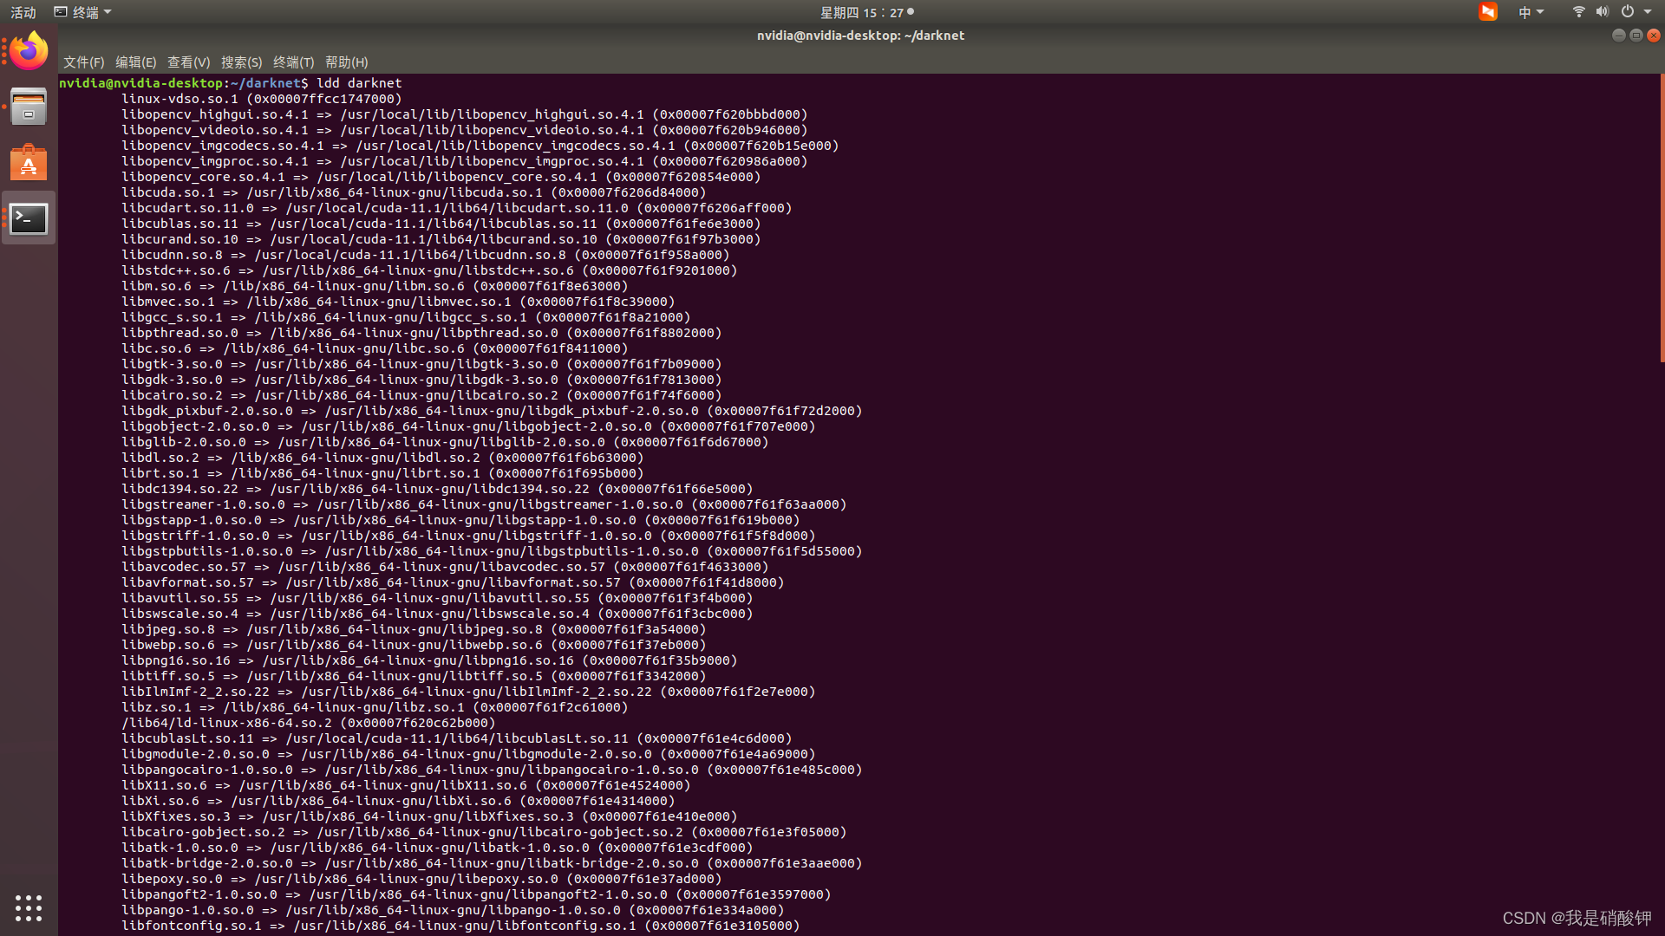
Task: Click the libXfixes.so.3 line
Action: tap(429, 816)
